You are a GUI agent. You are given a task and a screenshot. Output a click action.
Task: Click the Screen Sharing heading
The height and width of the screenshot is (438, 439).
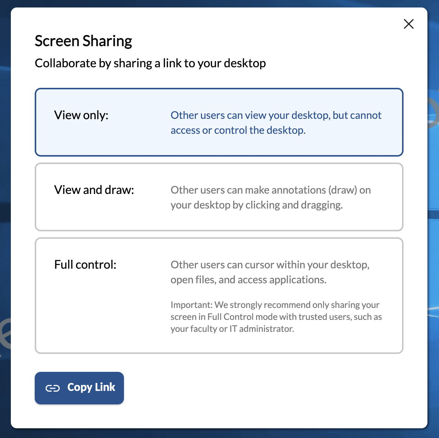pos(83,41)
